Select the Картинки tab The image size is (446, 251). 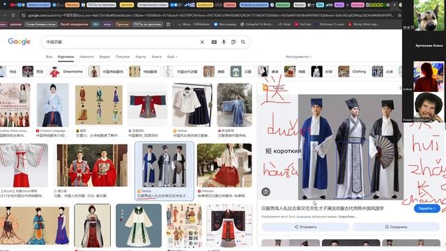click(x=66, y=56)
